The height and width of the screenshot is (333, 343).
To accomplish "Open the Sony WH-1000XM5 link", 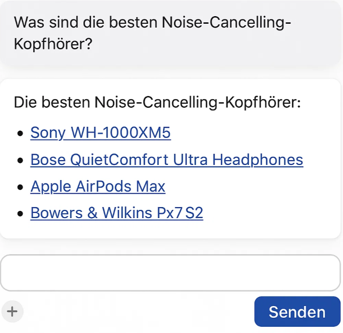I will [x=100, y=133].
